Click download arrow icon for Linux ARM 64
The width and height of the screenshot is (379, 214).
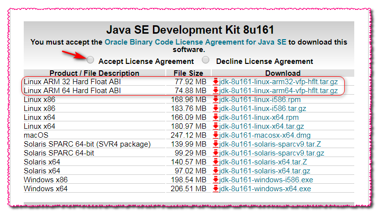click(x=216, y=91)
